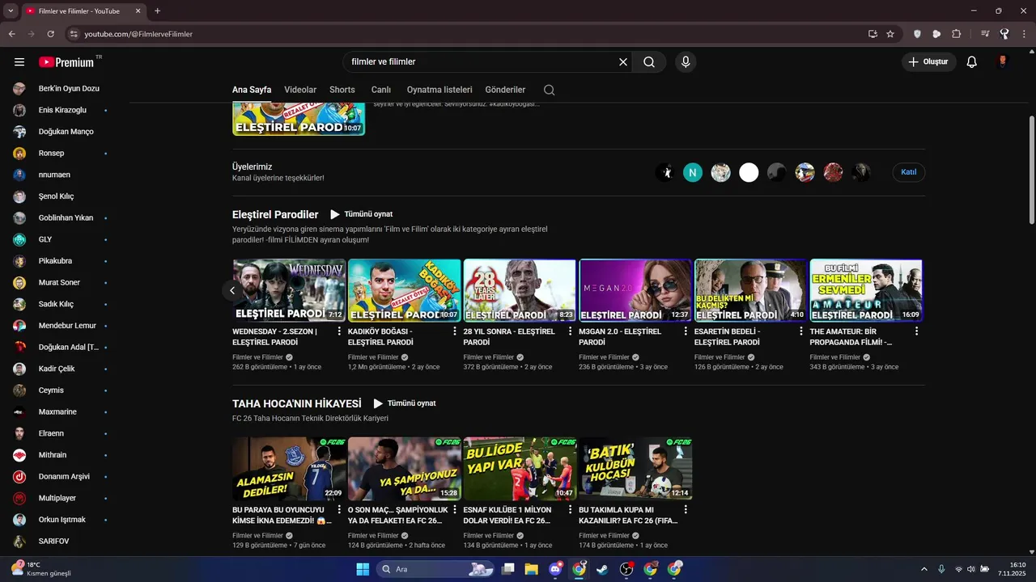The width and height of the screenshot is (1036, 582).
Task: Open taskbar weather widget 18°C
Action: 40,569
